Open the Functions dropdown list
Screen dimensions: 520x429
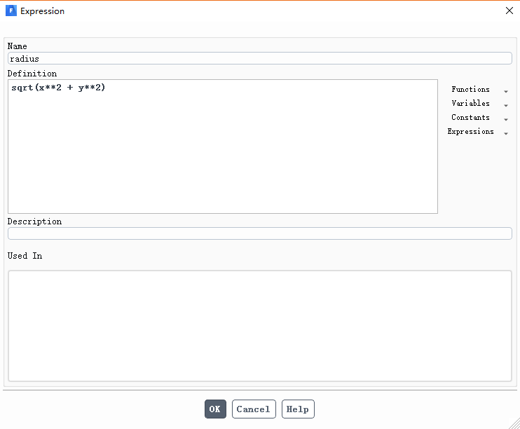pos(471,90)
